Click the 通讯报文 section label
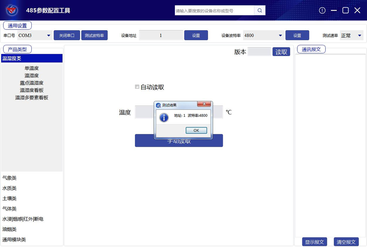This screenshot has width=367, height=247. pos(311,49)
